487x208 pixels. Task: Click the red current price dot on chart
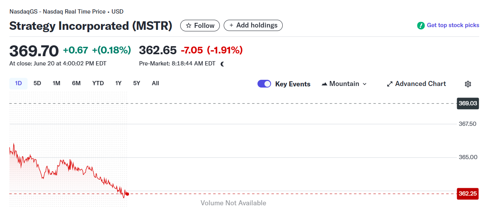[x=127, y=194]
